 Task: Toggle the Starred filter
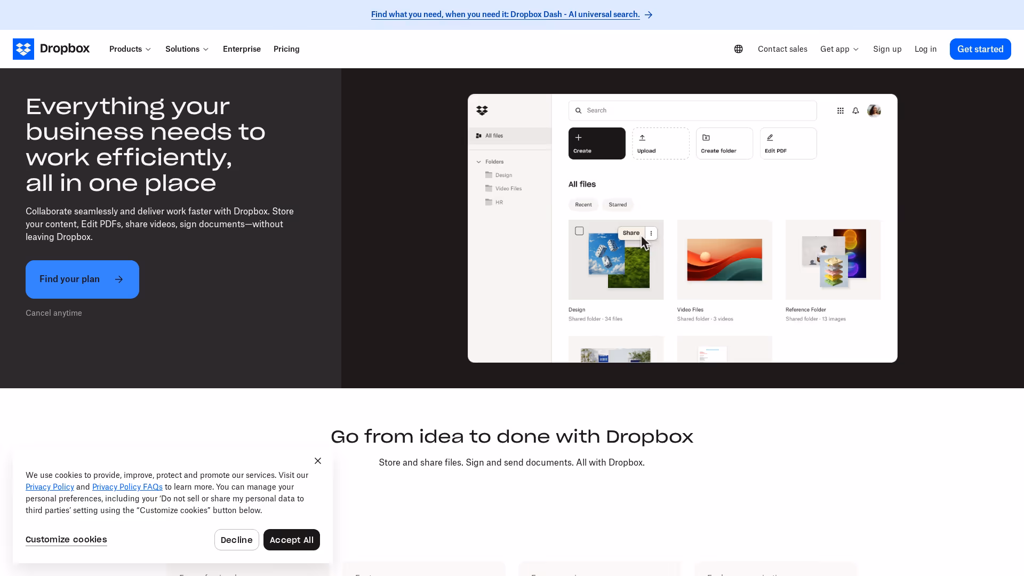[x=618, y=204]
